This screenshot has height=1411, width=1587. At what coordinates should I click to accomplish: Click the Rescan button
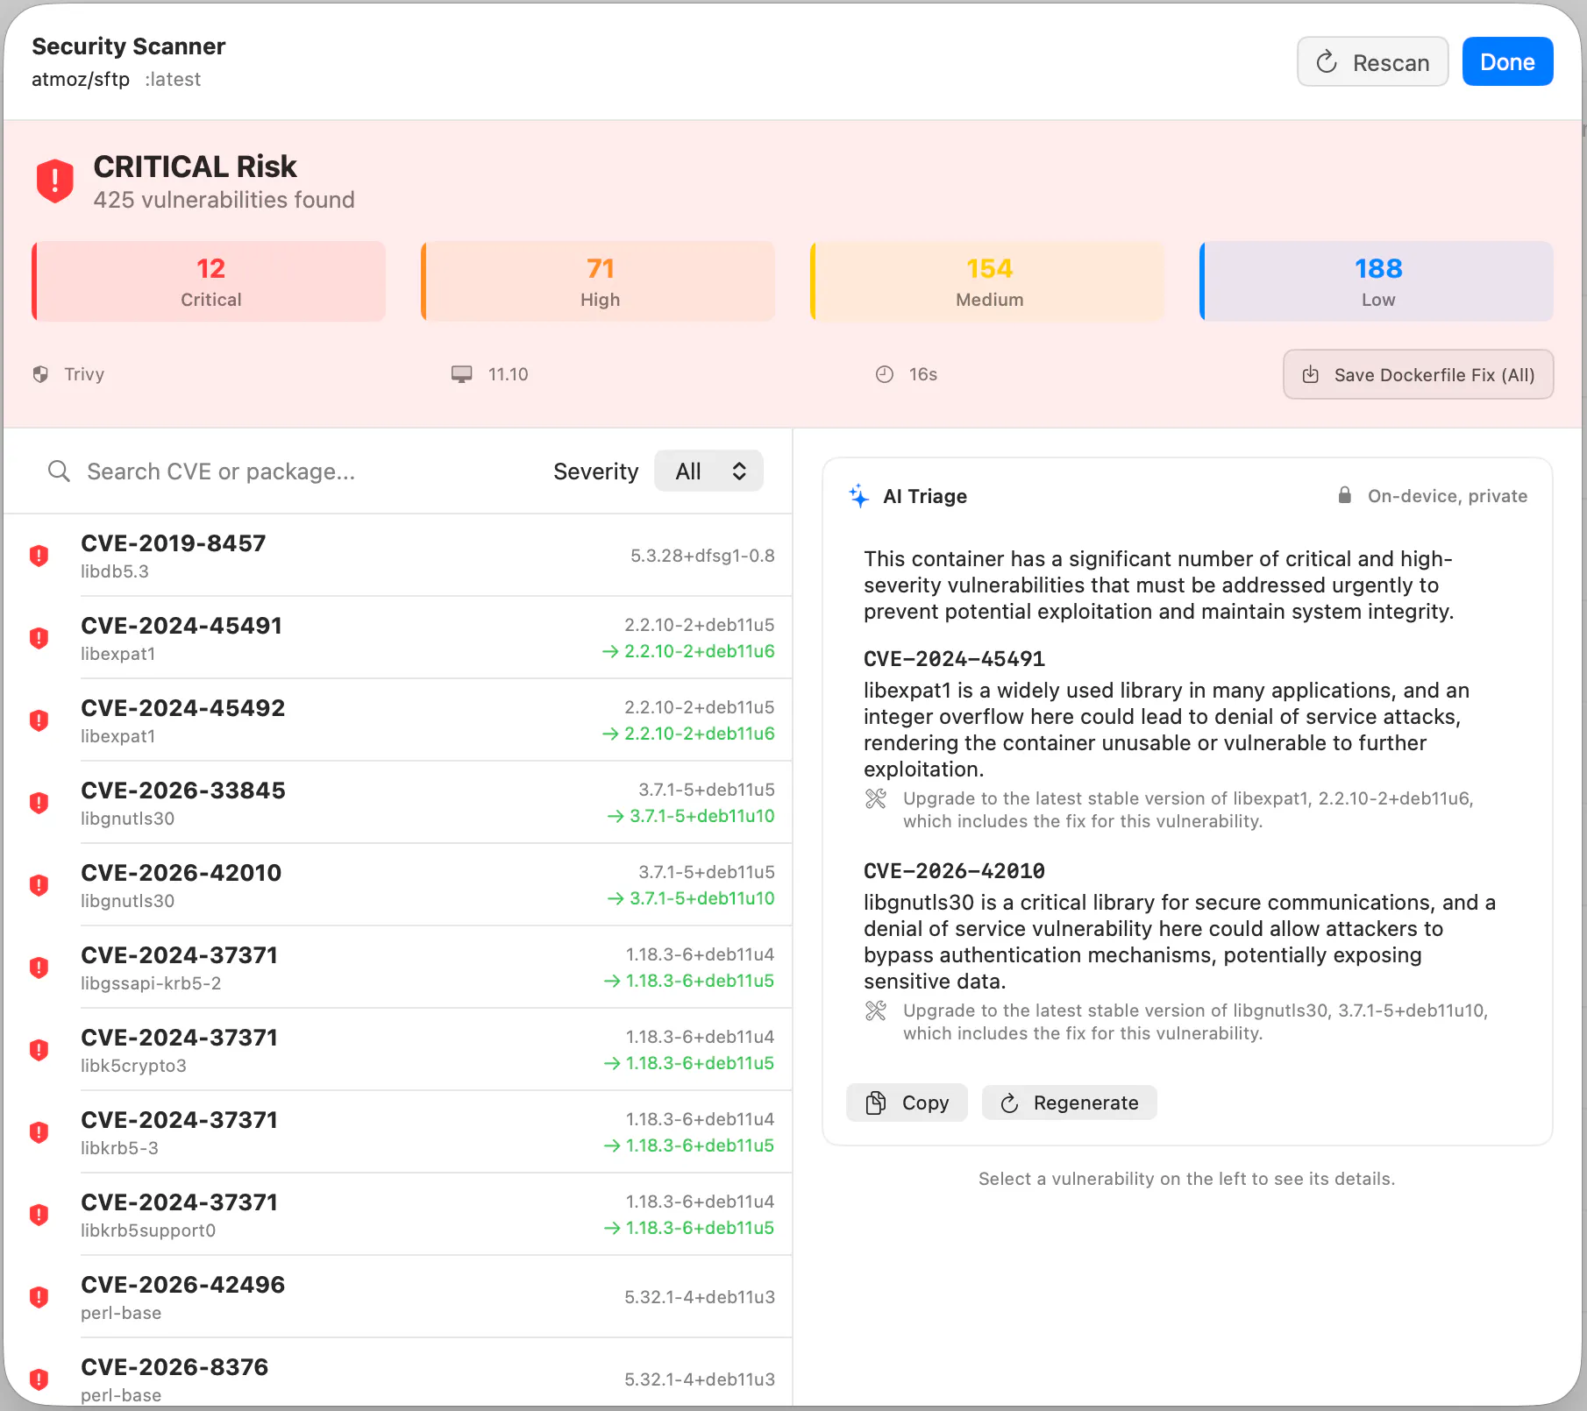pos(1372,62)
